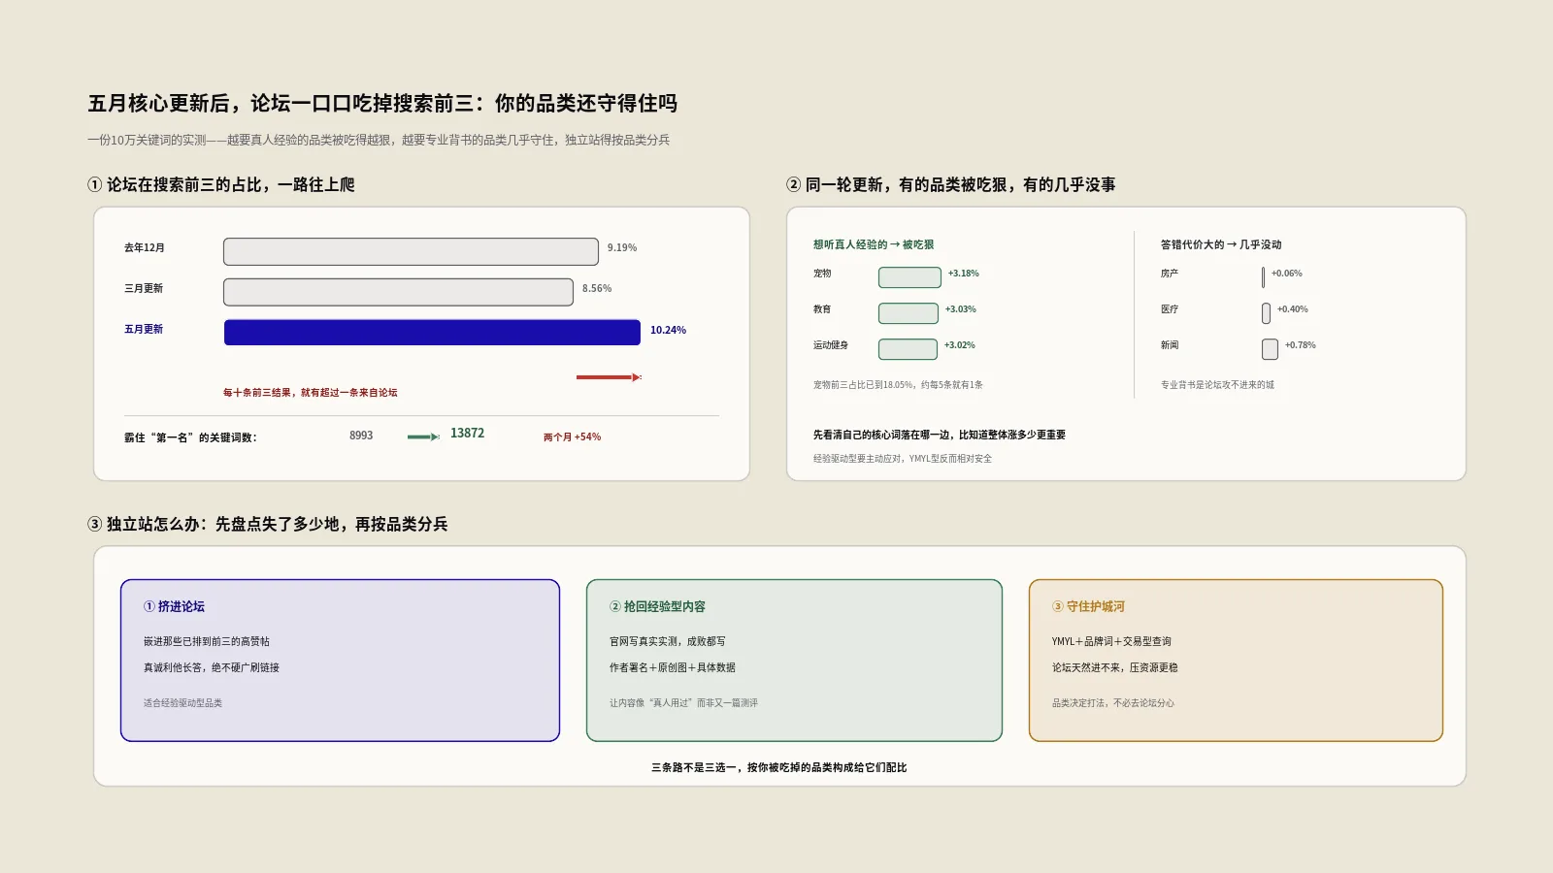Click the '运动健身' category label
The image size is (1553, 873).
pos(831,345)
